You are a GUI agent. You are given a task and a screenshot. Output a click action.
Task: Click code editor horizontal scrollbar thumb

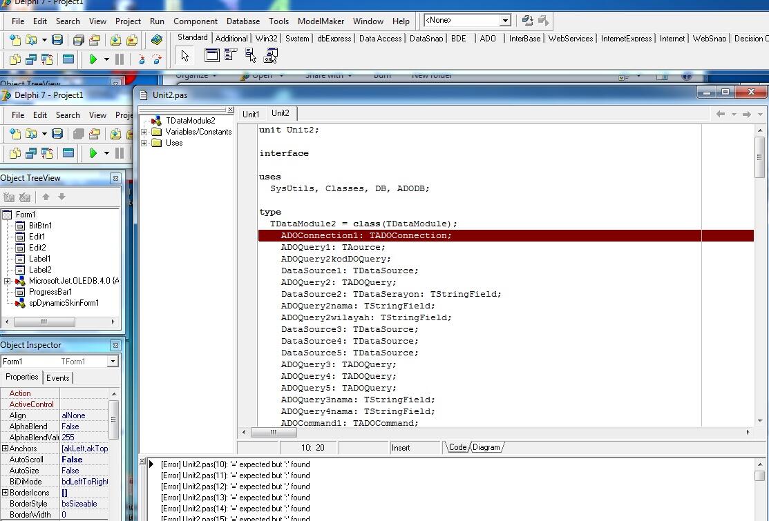(274, 433)
